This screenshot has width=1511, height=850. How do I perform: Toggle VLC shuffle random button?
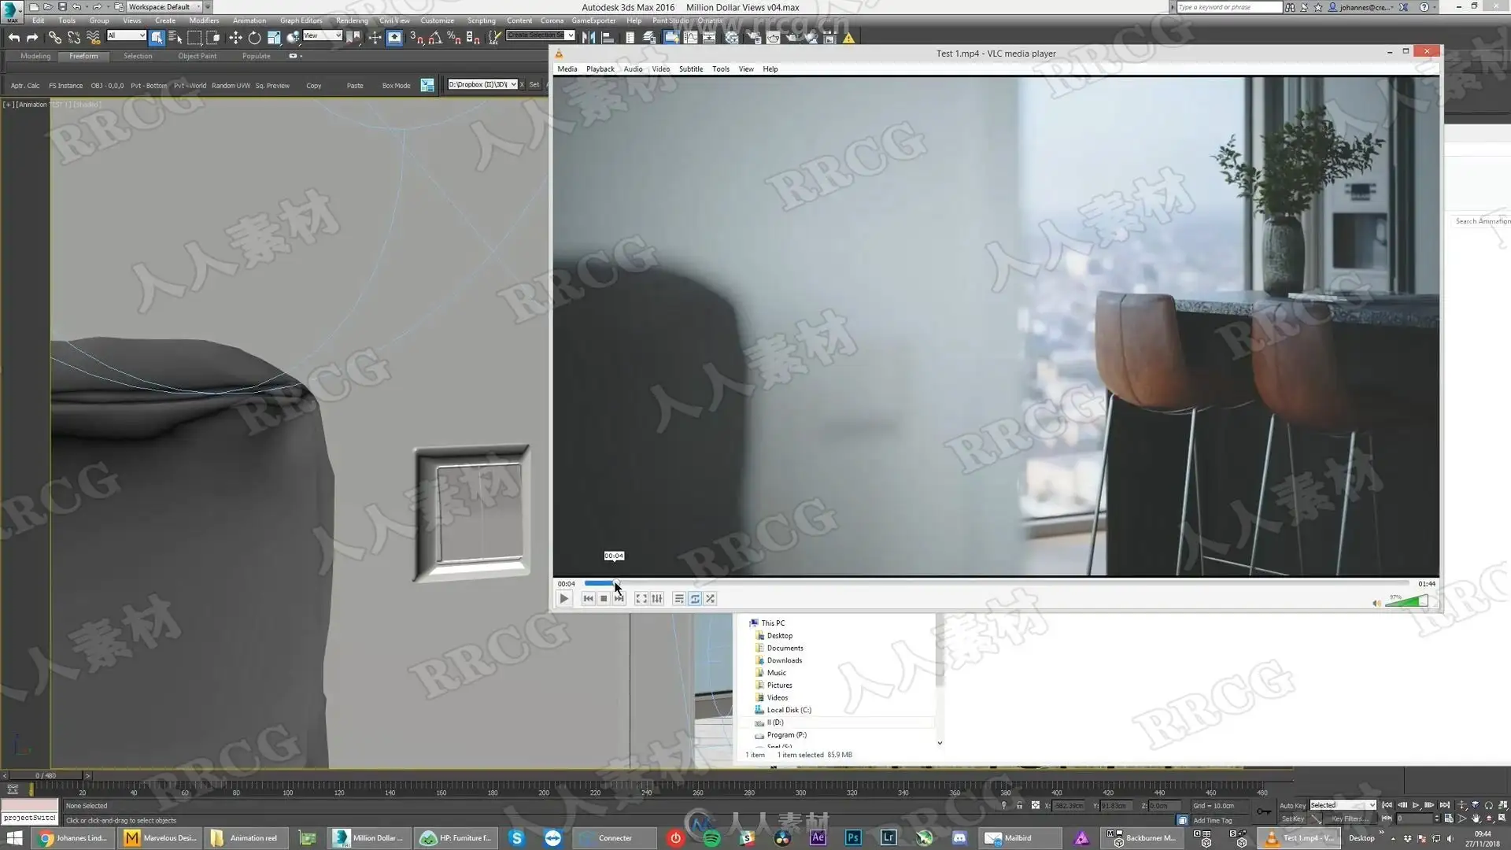click(711, 599)
